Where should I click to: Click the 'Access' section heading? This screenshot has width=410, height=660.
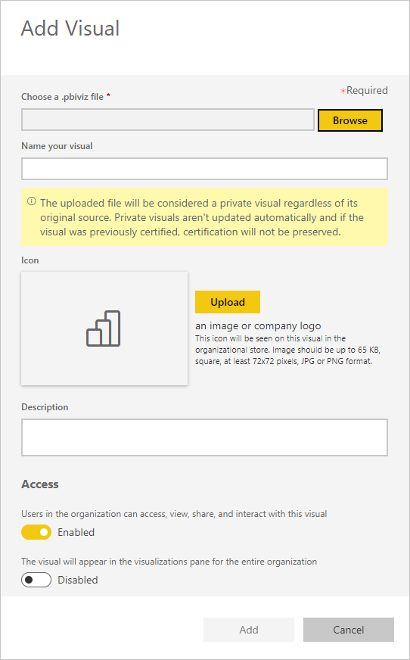tap(40, 484)
